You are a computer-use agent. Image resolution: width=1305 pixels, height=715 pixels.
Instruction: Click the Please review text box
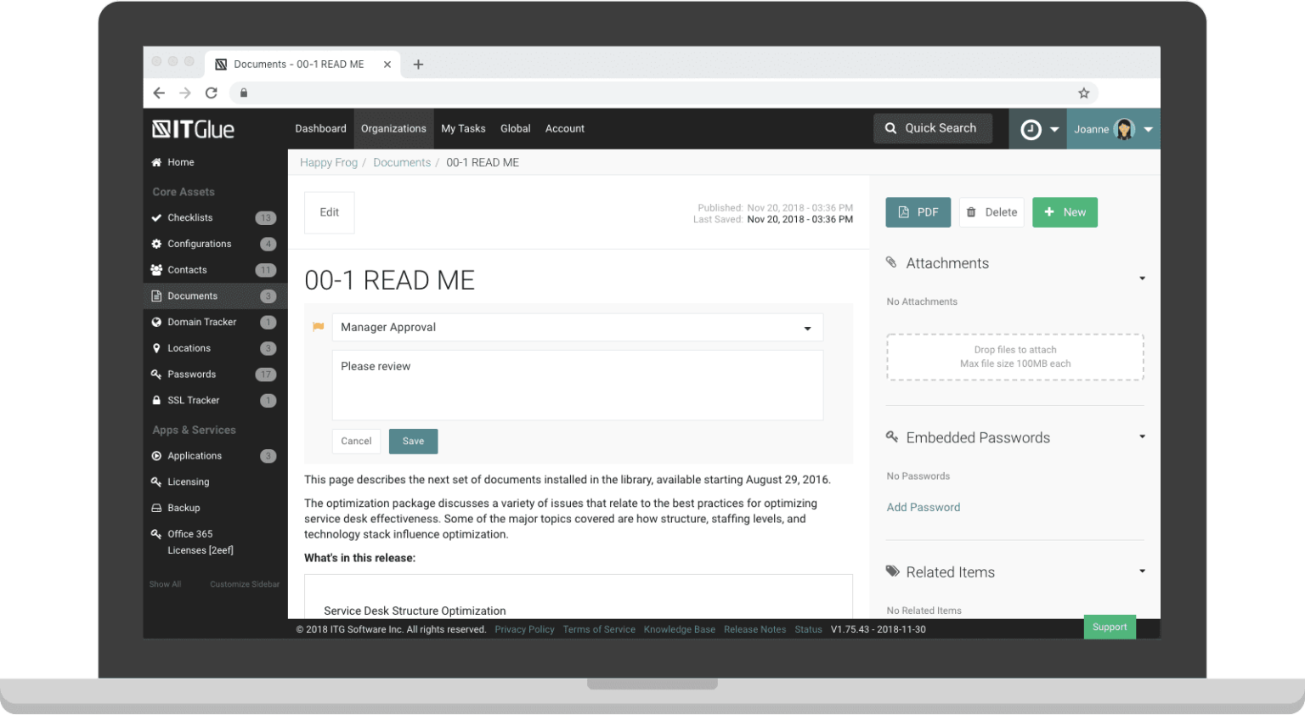coord(577,385)
